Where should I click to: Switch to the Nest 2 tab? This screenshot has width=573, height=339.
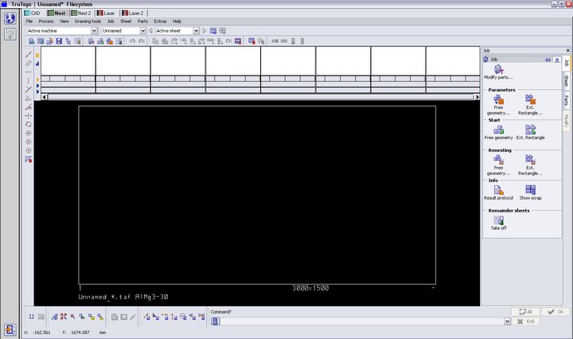80,14
